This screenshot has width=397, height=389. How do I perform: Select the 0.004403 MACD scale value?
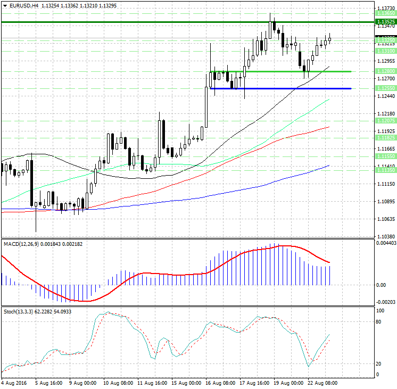tap(386, 243)
